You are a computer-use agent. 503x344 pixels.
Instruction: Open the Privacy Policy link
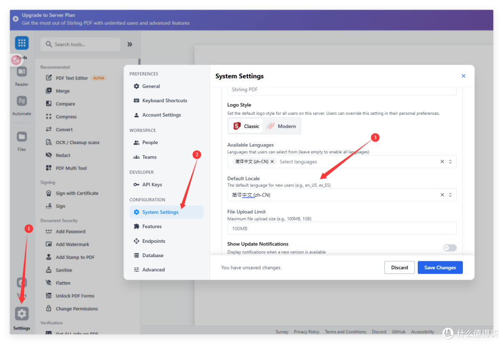(306, 332)
